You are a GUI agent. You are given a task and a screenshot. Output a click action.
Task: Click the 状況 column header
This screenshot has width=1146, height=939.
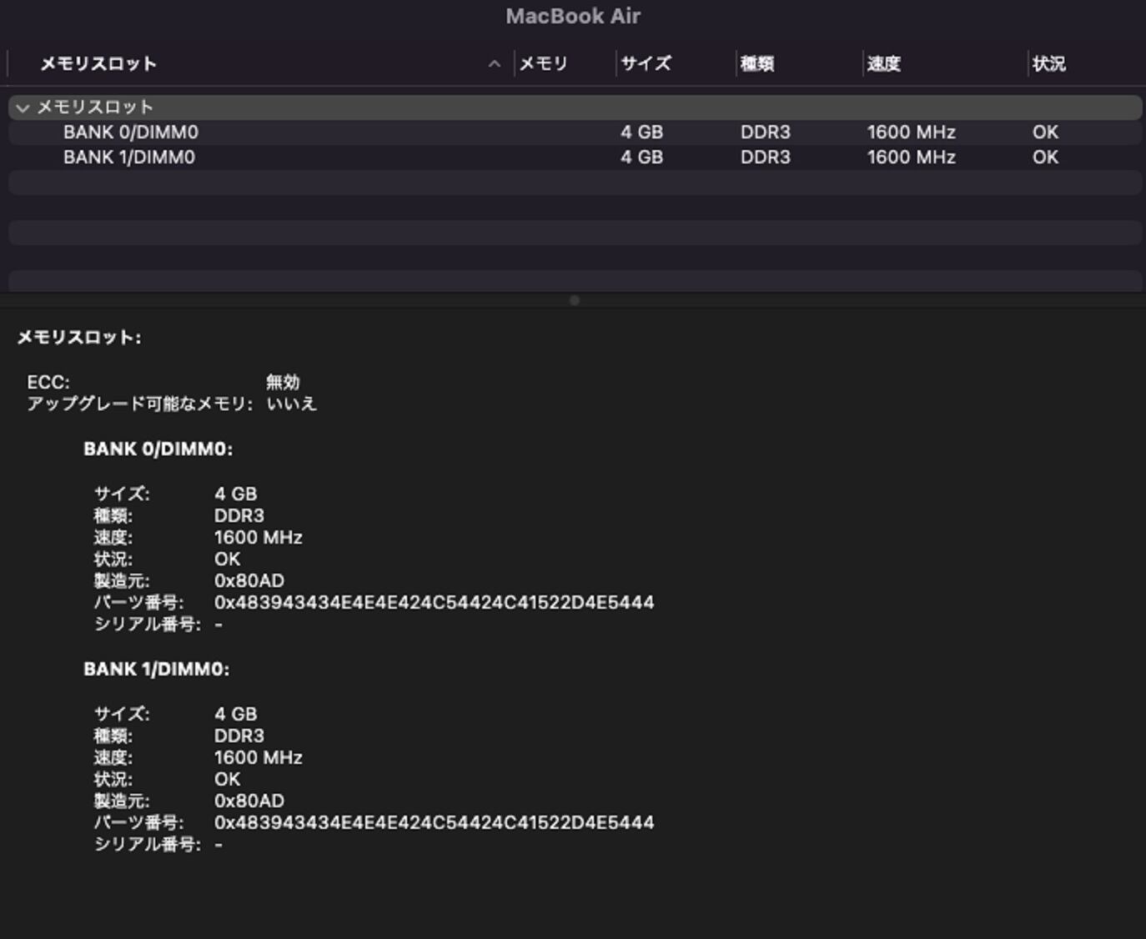tap(1048, 64)
